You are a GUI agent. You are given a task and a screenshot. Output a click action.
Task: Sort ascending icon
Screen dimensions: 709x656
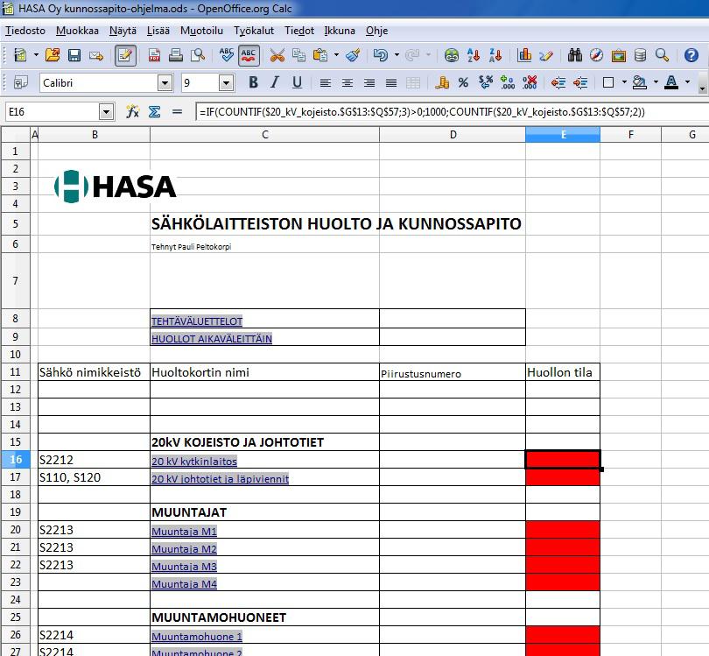474,55
